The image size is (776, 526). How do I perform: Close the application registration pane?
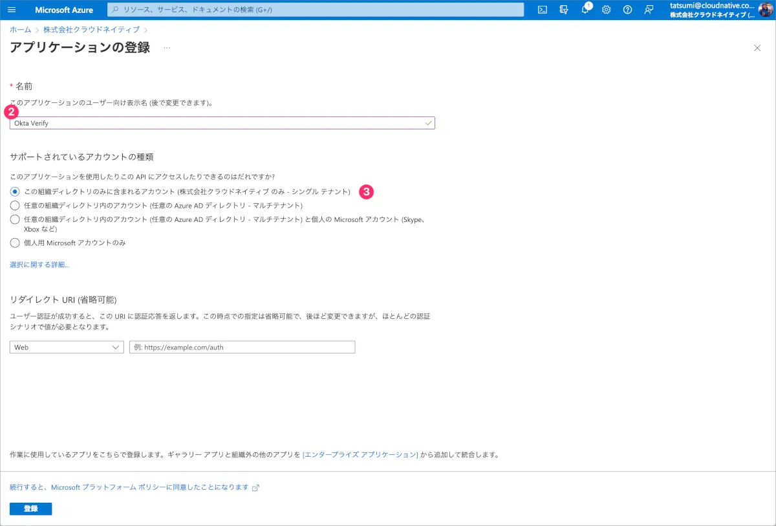(x=757, y=48)
